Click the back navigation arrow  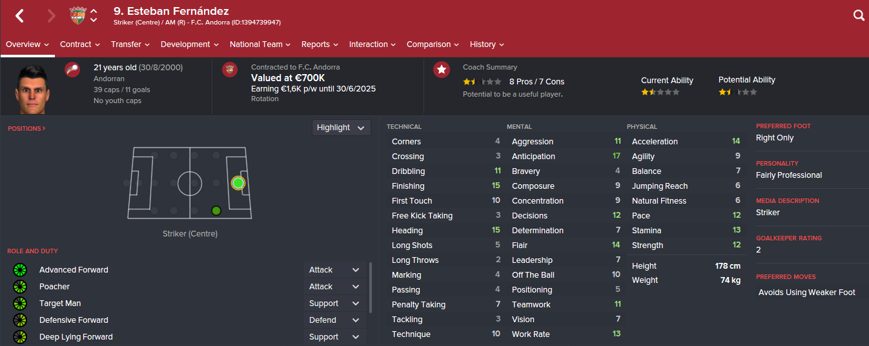tap(19, 15)
